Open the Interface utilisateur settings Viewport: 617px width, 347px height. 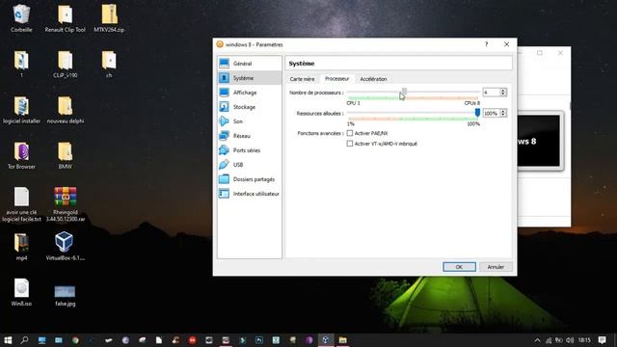(249, 194)
